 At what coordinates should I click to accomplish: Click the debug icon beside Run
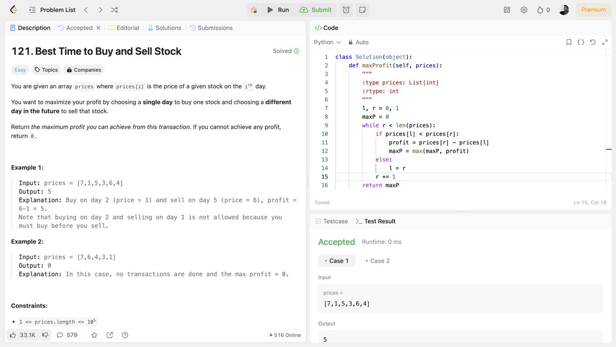(x=254, y=10)
